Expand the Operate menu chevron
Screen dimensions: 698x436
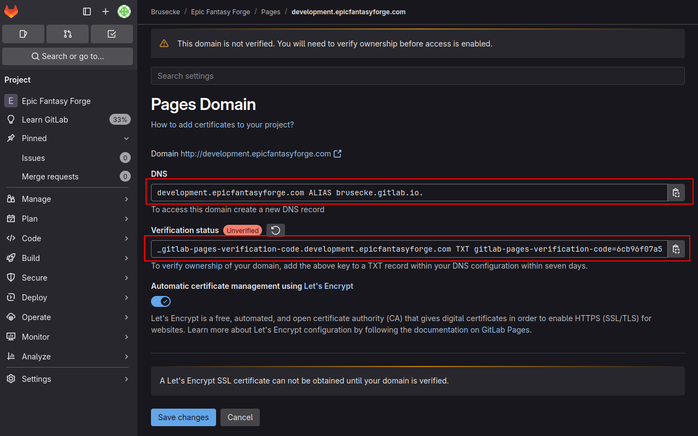click(x=126, y=317)
